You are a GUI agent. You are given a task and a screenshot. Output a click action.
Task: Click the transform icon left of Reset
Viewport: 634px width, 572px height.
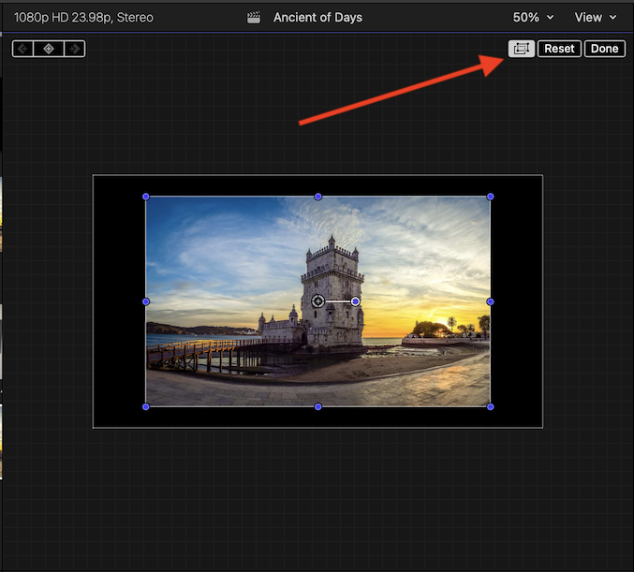(x=522, y=49)
